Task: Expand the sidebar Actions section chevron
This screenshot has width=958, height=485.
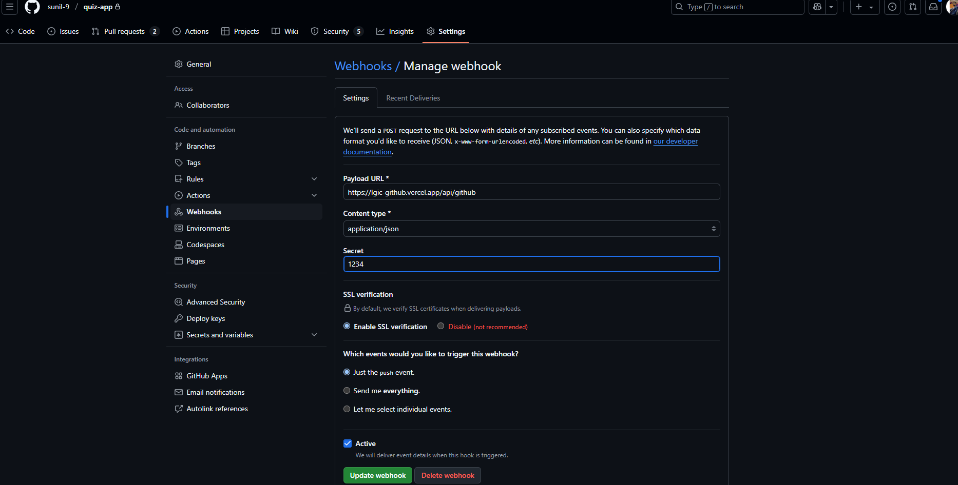Action: [x=314, y=195]
